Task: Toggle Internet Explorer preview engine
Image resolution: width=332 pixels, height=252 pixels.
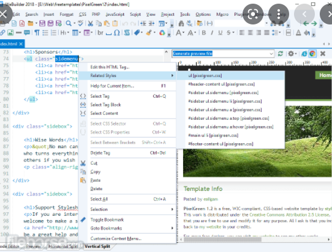Action: tap(304, 54)
